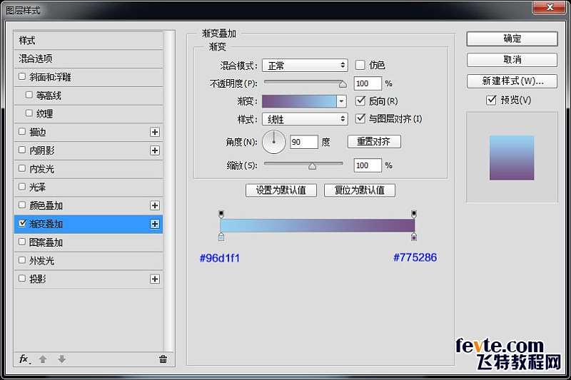
Task: Select the 图案叠加 effect row
Action: tap(89, 242)
